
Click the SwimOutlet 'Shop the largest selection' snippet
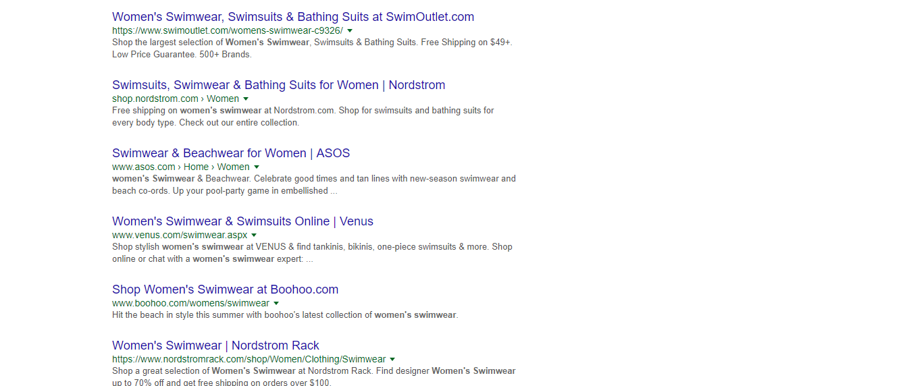[x=311, y=48]
